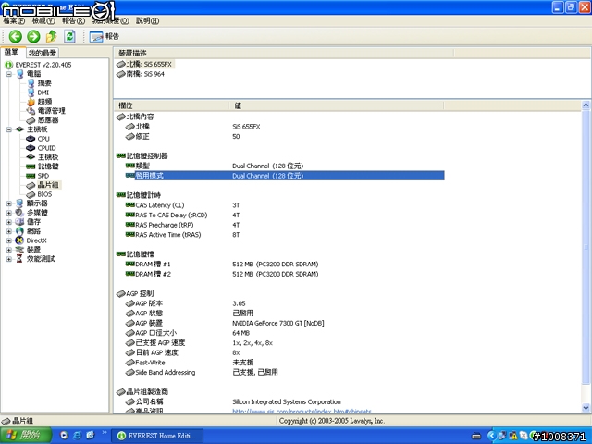Open the 檢視(V) view menu
The image size is (592, 444).
click(x=43, y=20)
